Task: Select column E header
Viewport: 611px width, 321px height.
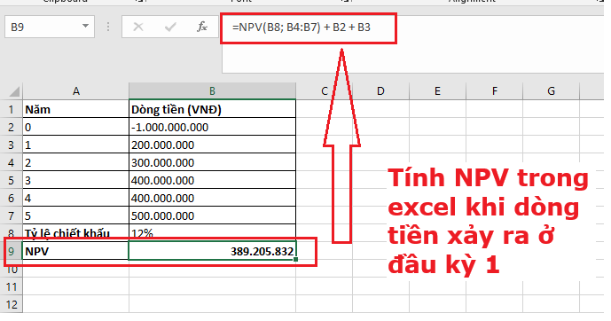Action: coord(437,91)
